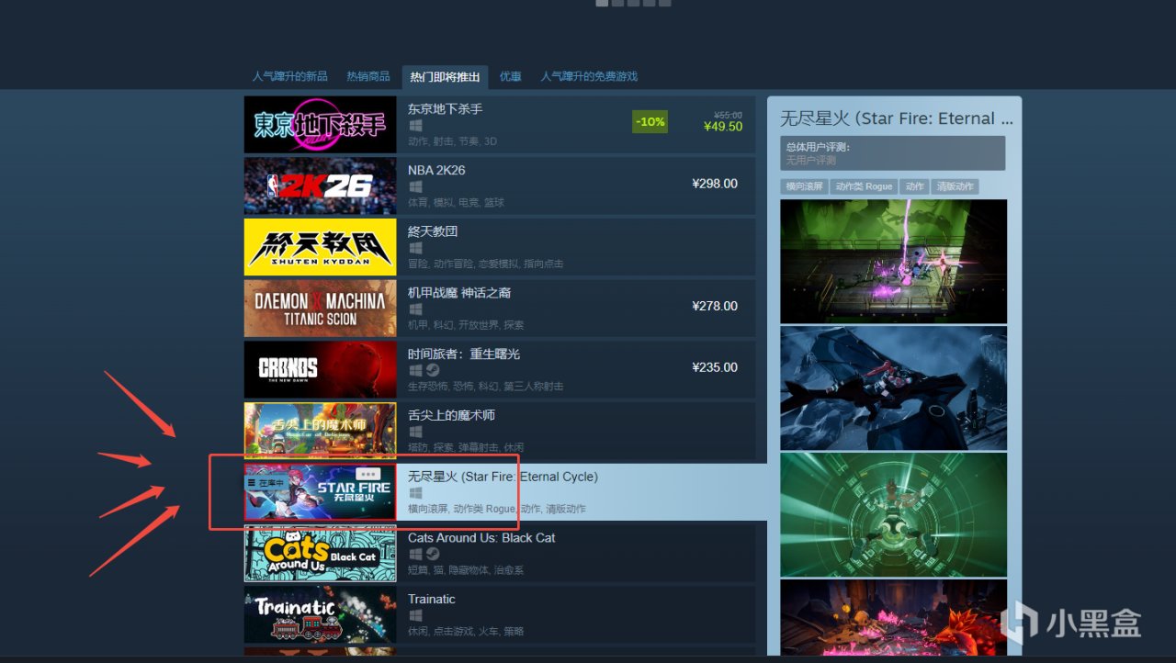The height and width of the screenshot is (663, 1176).
Task: Switch to the 优惠 tab
Action: (x=510, y=76)
